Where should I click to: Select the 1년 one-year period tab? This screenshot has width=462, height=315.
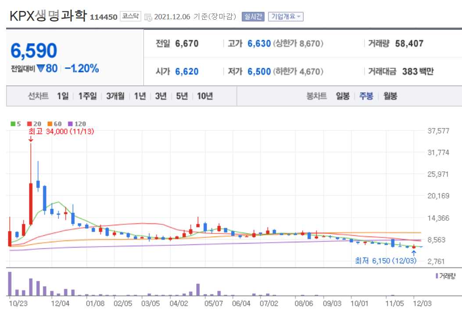139,96
